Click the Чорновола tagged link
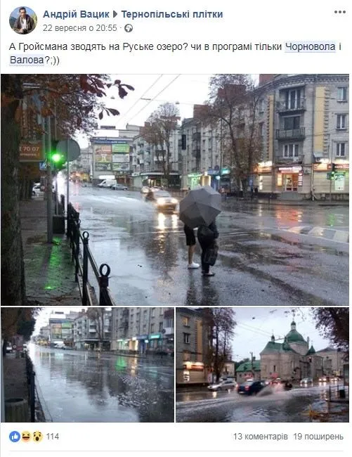 (x=311, y=46)
